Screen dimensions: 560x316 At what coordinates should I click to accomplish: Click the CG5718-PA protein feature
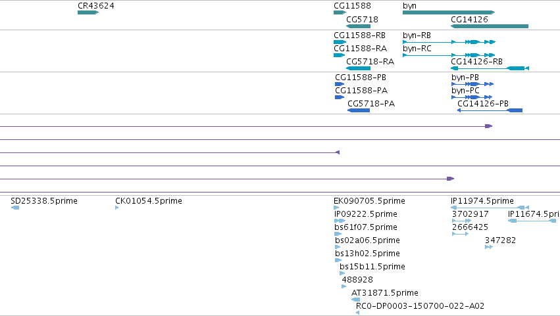[x=359, y=110]
